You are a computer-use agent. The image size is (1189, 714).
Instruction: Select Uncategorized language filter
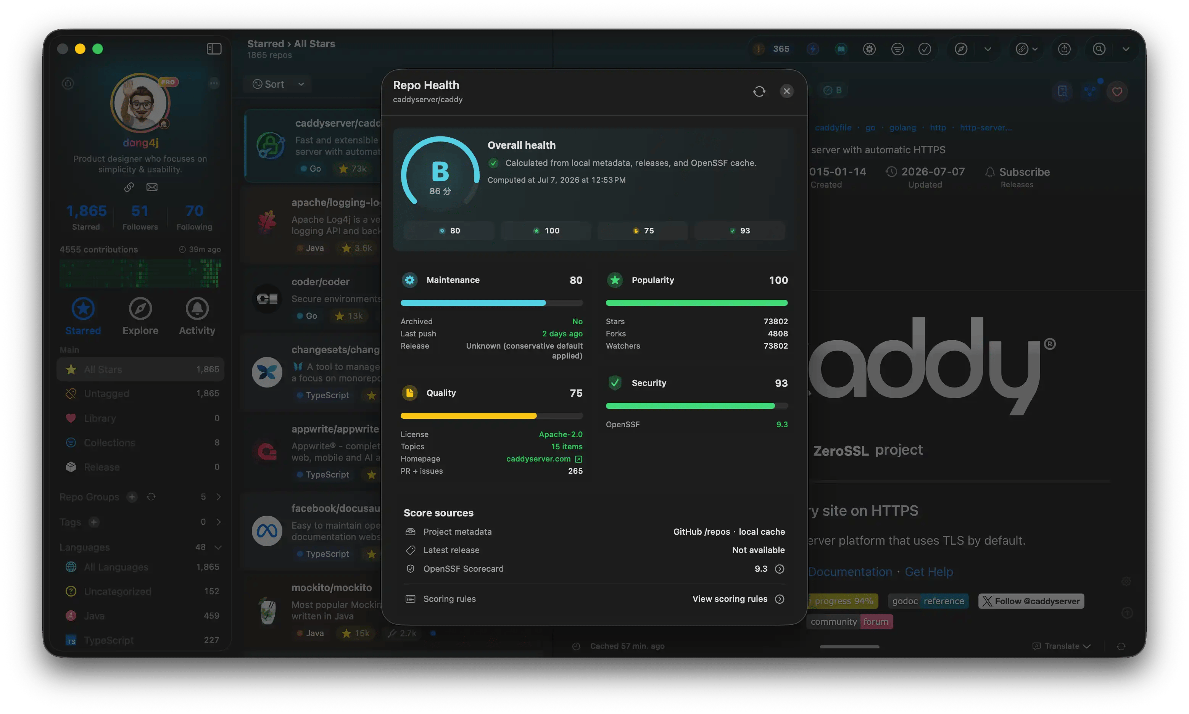[140, 591]
